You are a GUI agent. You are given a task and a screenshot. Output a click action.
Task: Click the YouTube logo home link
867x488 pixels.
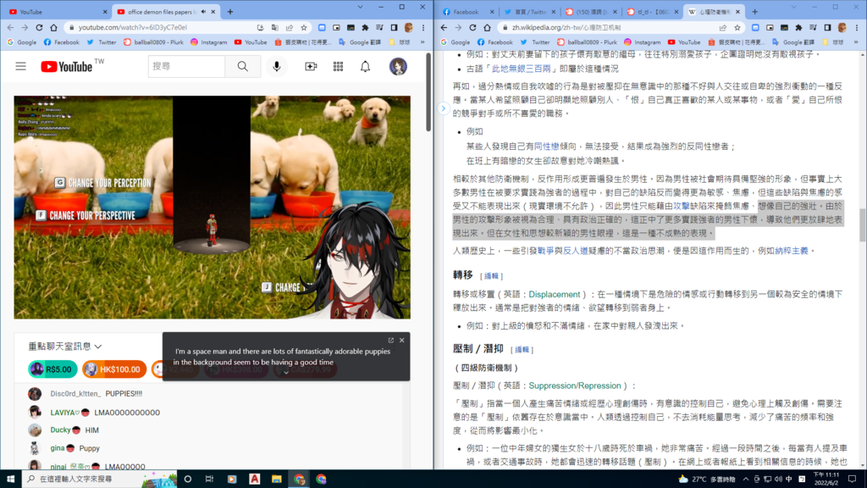click(66, 66)
